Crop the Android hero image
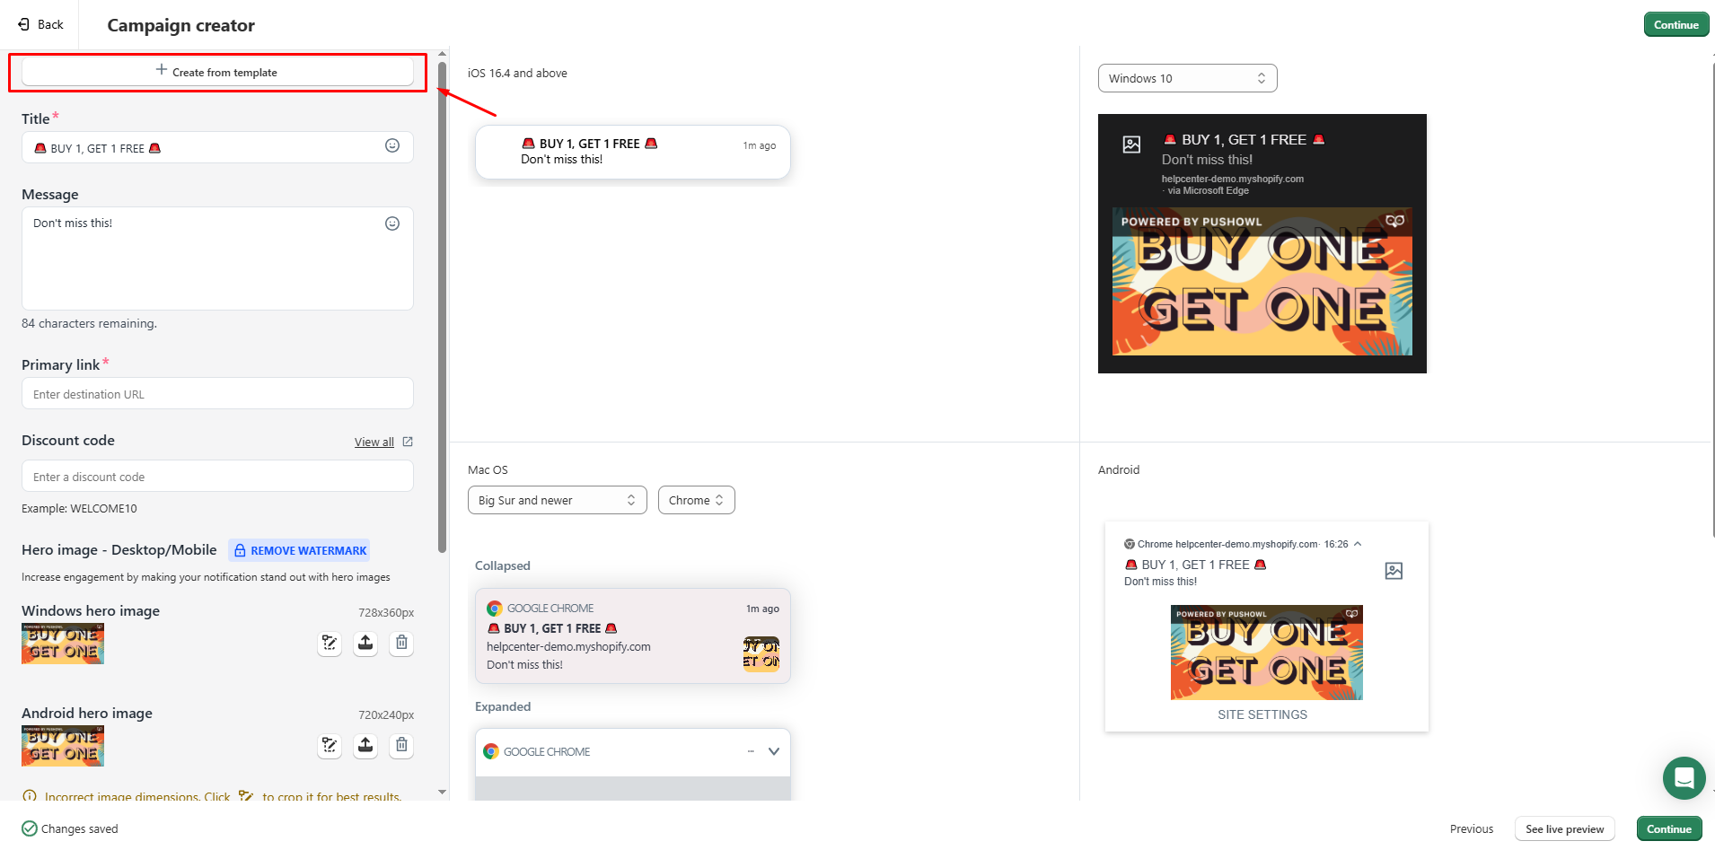This screenshot has width=1715, height=850. point(330,745)
